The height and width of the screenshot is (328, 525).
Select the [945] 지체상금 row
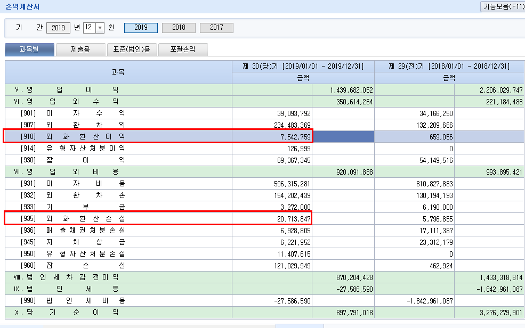click(x=264, y=242)
